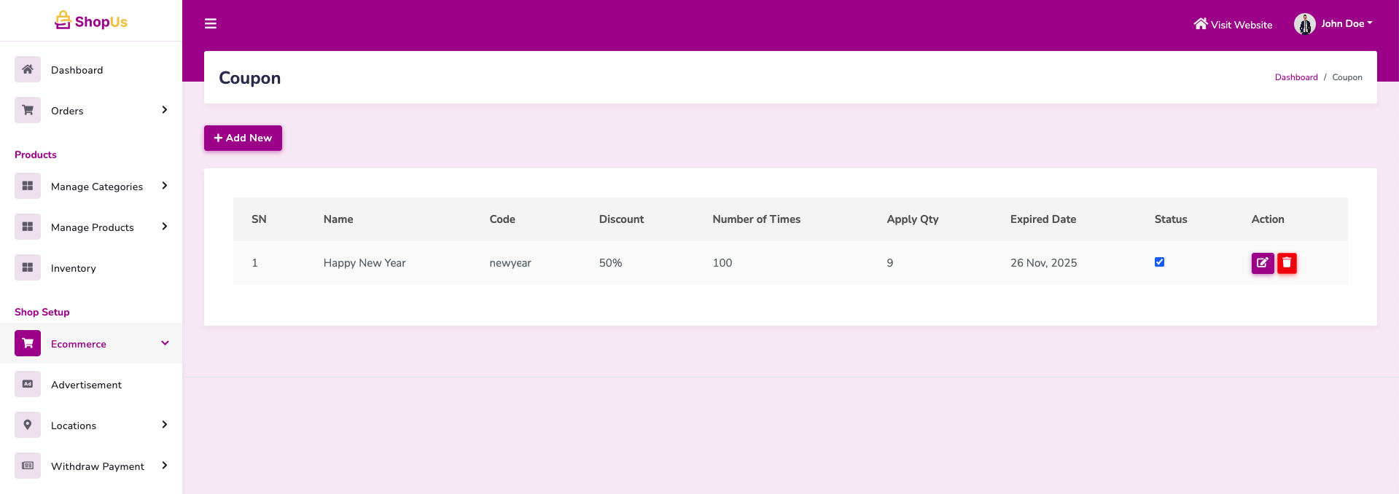This screenshot has width=1399, height=494.
Task: Click the Dashboard home icon in sidebar
Action: pyautogui.click(x=28, y=70)
